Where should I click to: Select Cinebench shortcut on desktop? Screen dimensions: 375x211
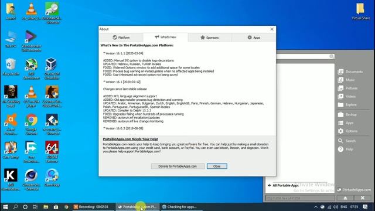[x=31, y=180]
